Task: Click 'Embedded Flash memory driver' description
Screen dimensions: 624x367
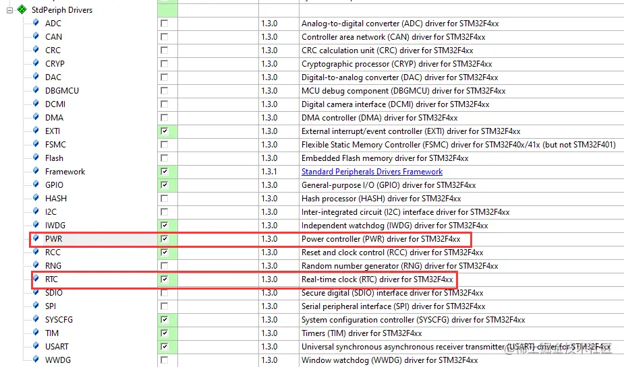Action: 385,158
